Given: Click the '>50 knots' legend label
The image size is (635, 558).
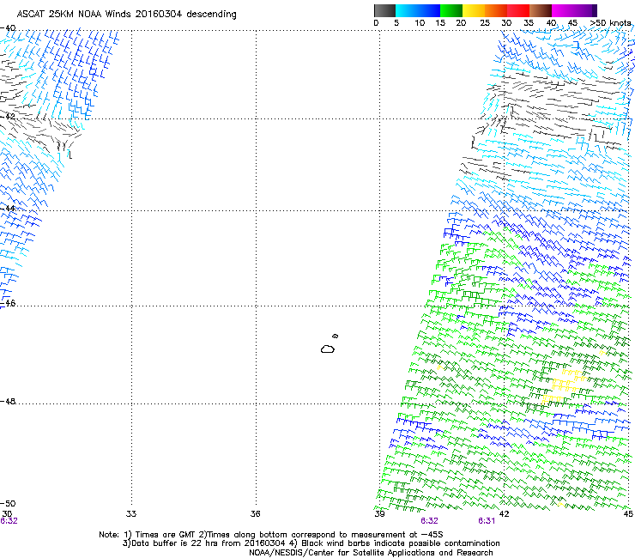Looking at the screenshot, I should [610, 23].
